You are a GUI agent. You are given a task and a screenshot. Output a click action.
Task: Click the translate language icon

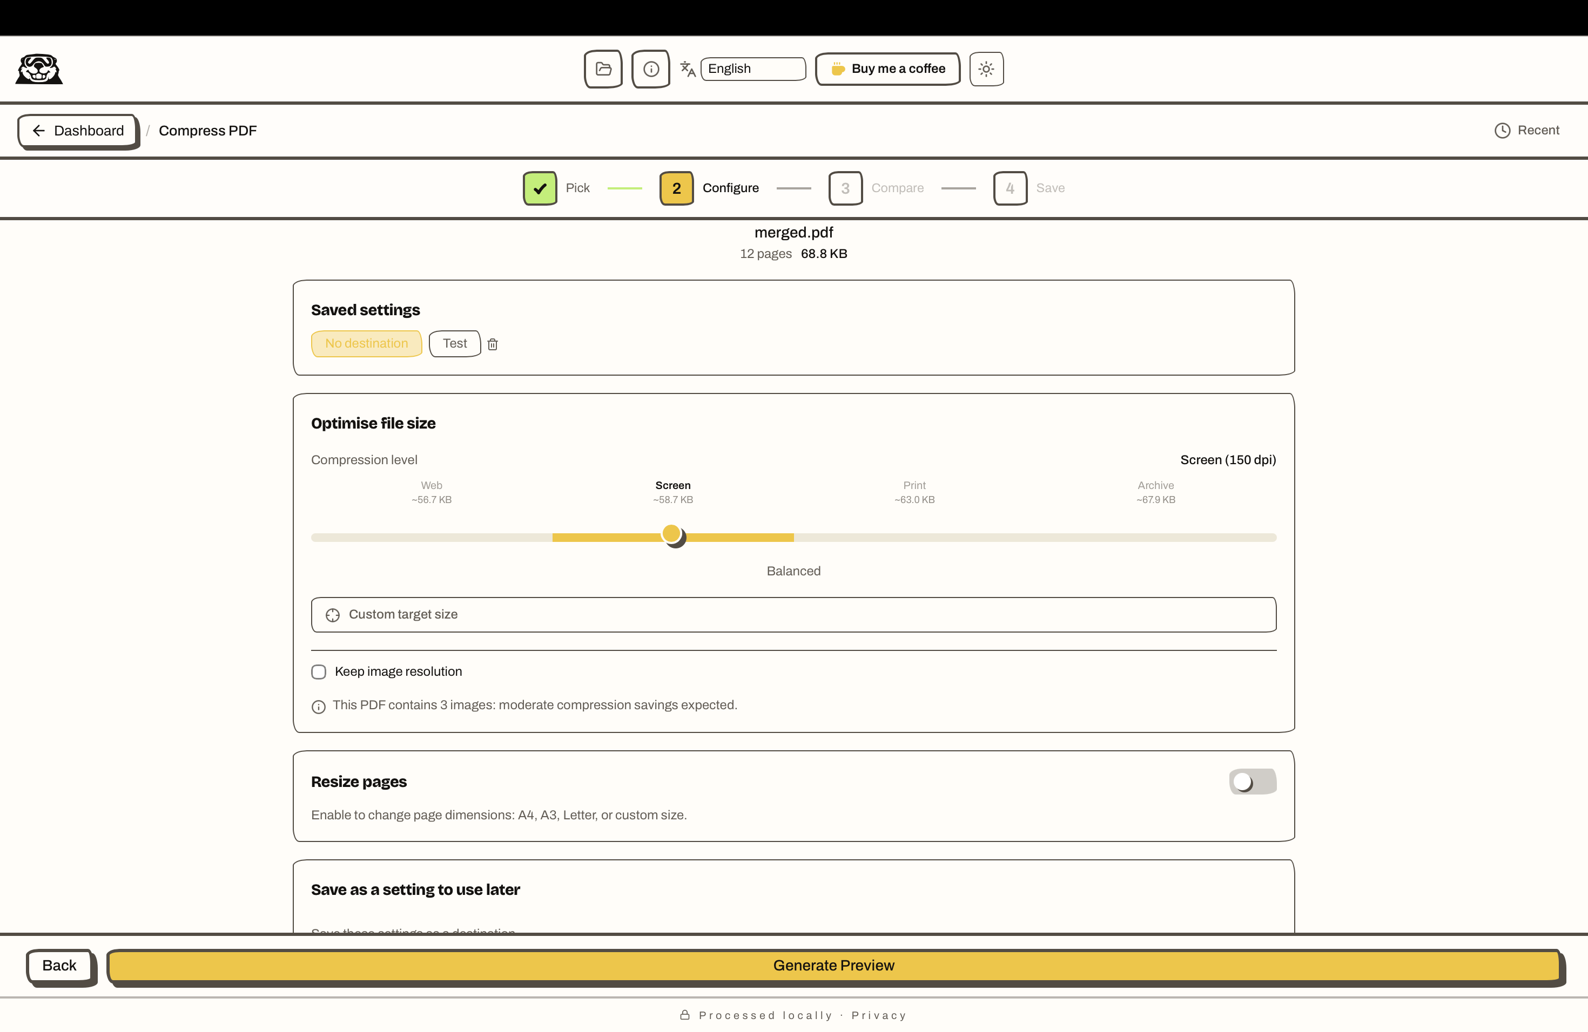(x=688, y=69)
